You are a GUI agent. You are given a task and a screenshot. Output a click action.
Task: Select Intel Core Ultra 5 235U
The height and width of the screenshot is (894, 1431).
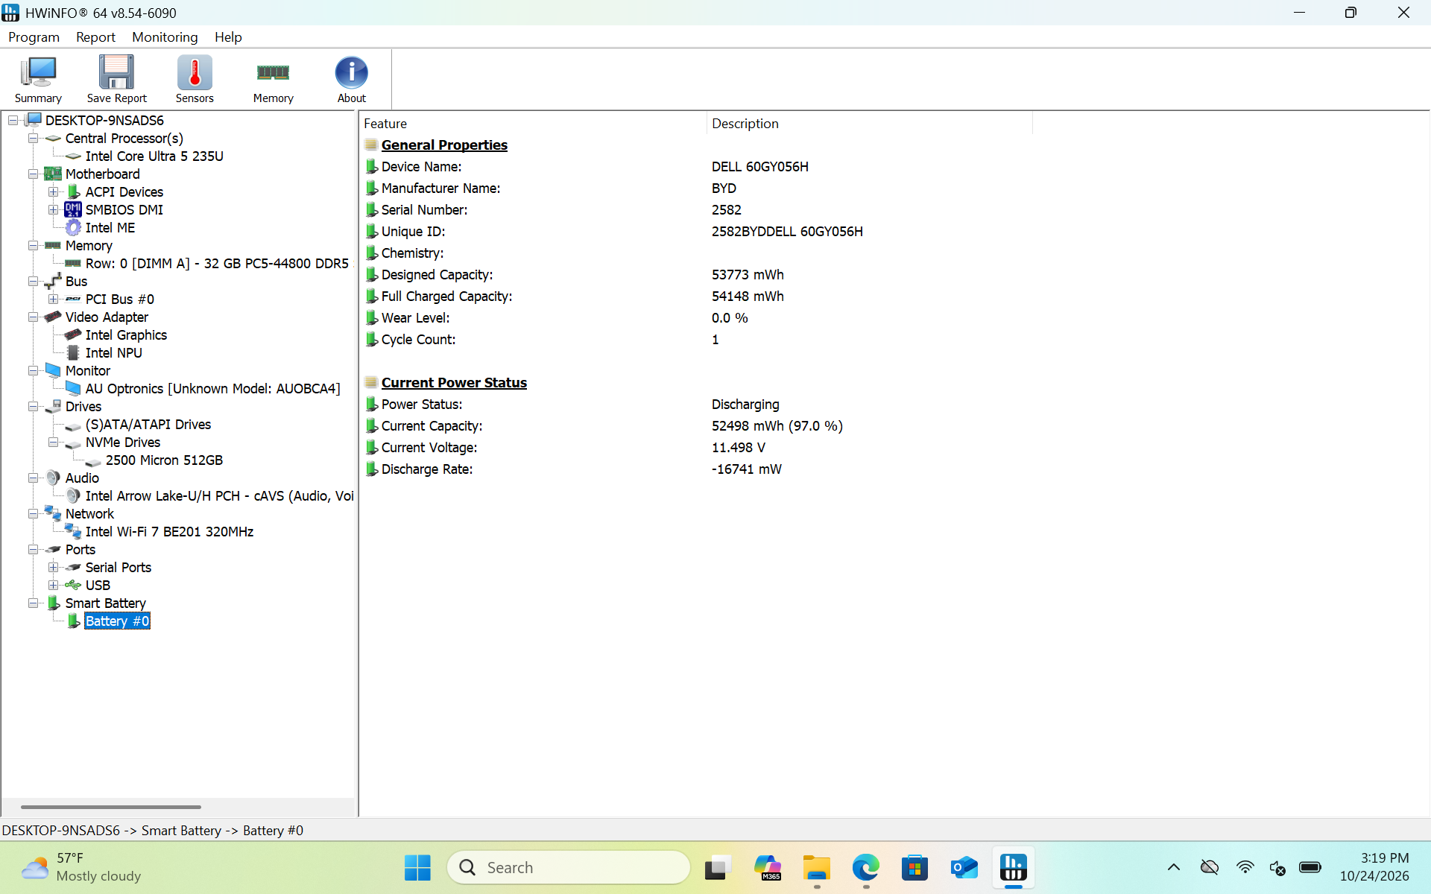click(154, 156)
